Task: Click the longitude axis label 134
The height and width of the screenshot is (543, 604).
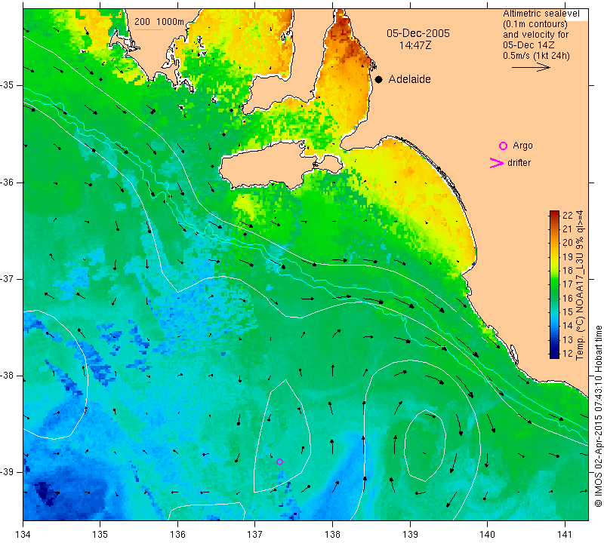Action: tap(23, 534)
